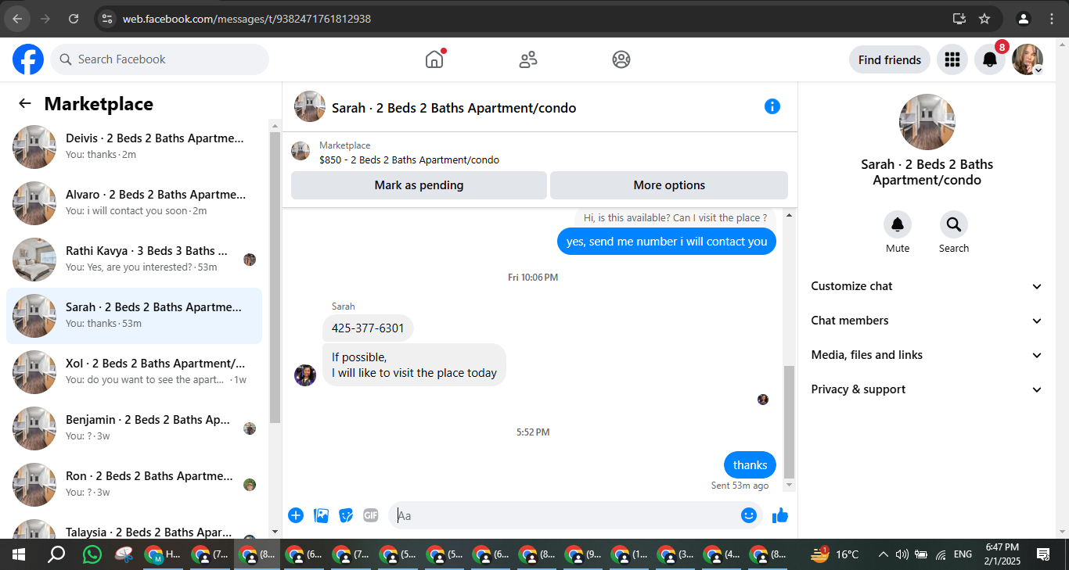Click the chat messages scrollbar thumb
1069x570 pixels.
tap(789, 422)
